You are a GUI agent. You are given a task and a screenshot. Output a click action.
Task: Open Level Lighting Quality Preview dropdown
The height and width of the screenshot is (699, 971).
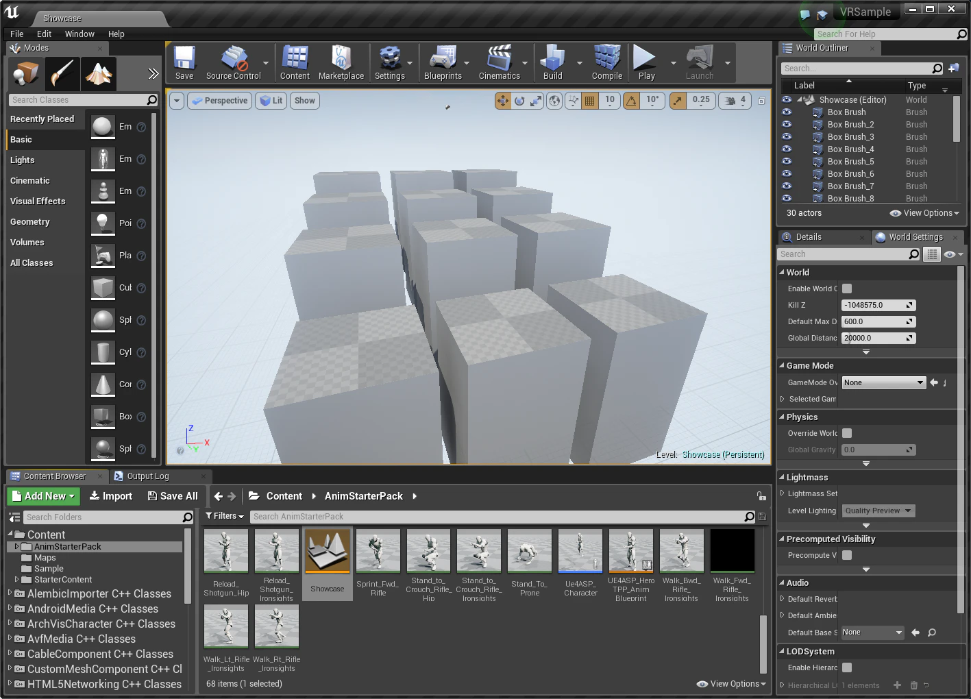coord(878,511)
